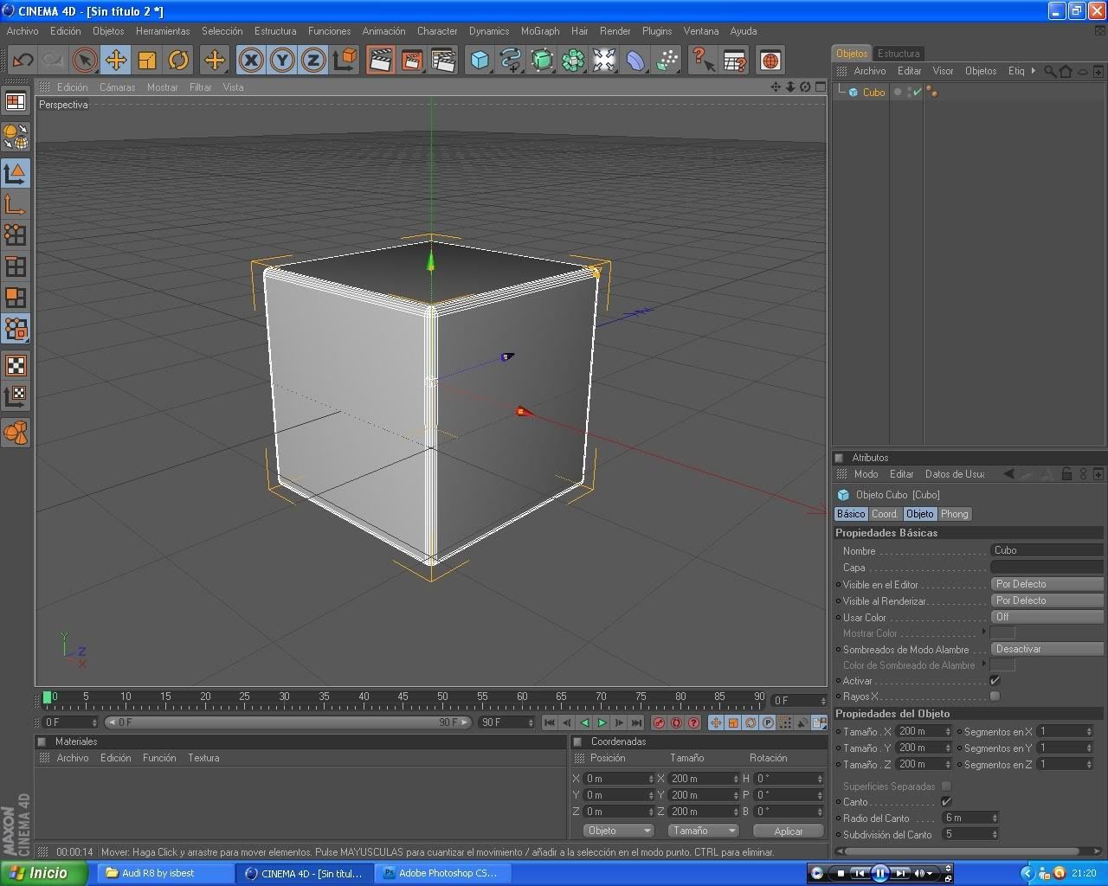1108x886 pixels.
Task: Open the deformer objects icon
Action: pos(635,60)
